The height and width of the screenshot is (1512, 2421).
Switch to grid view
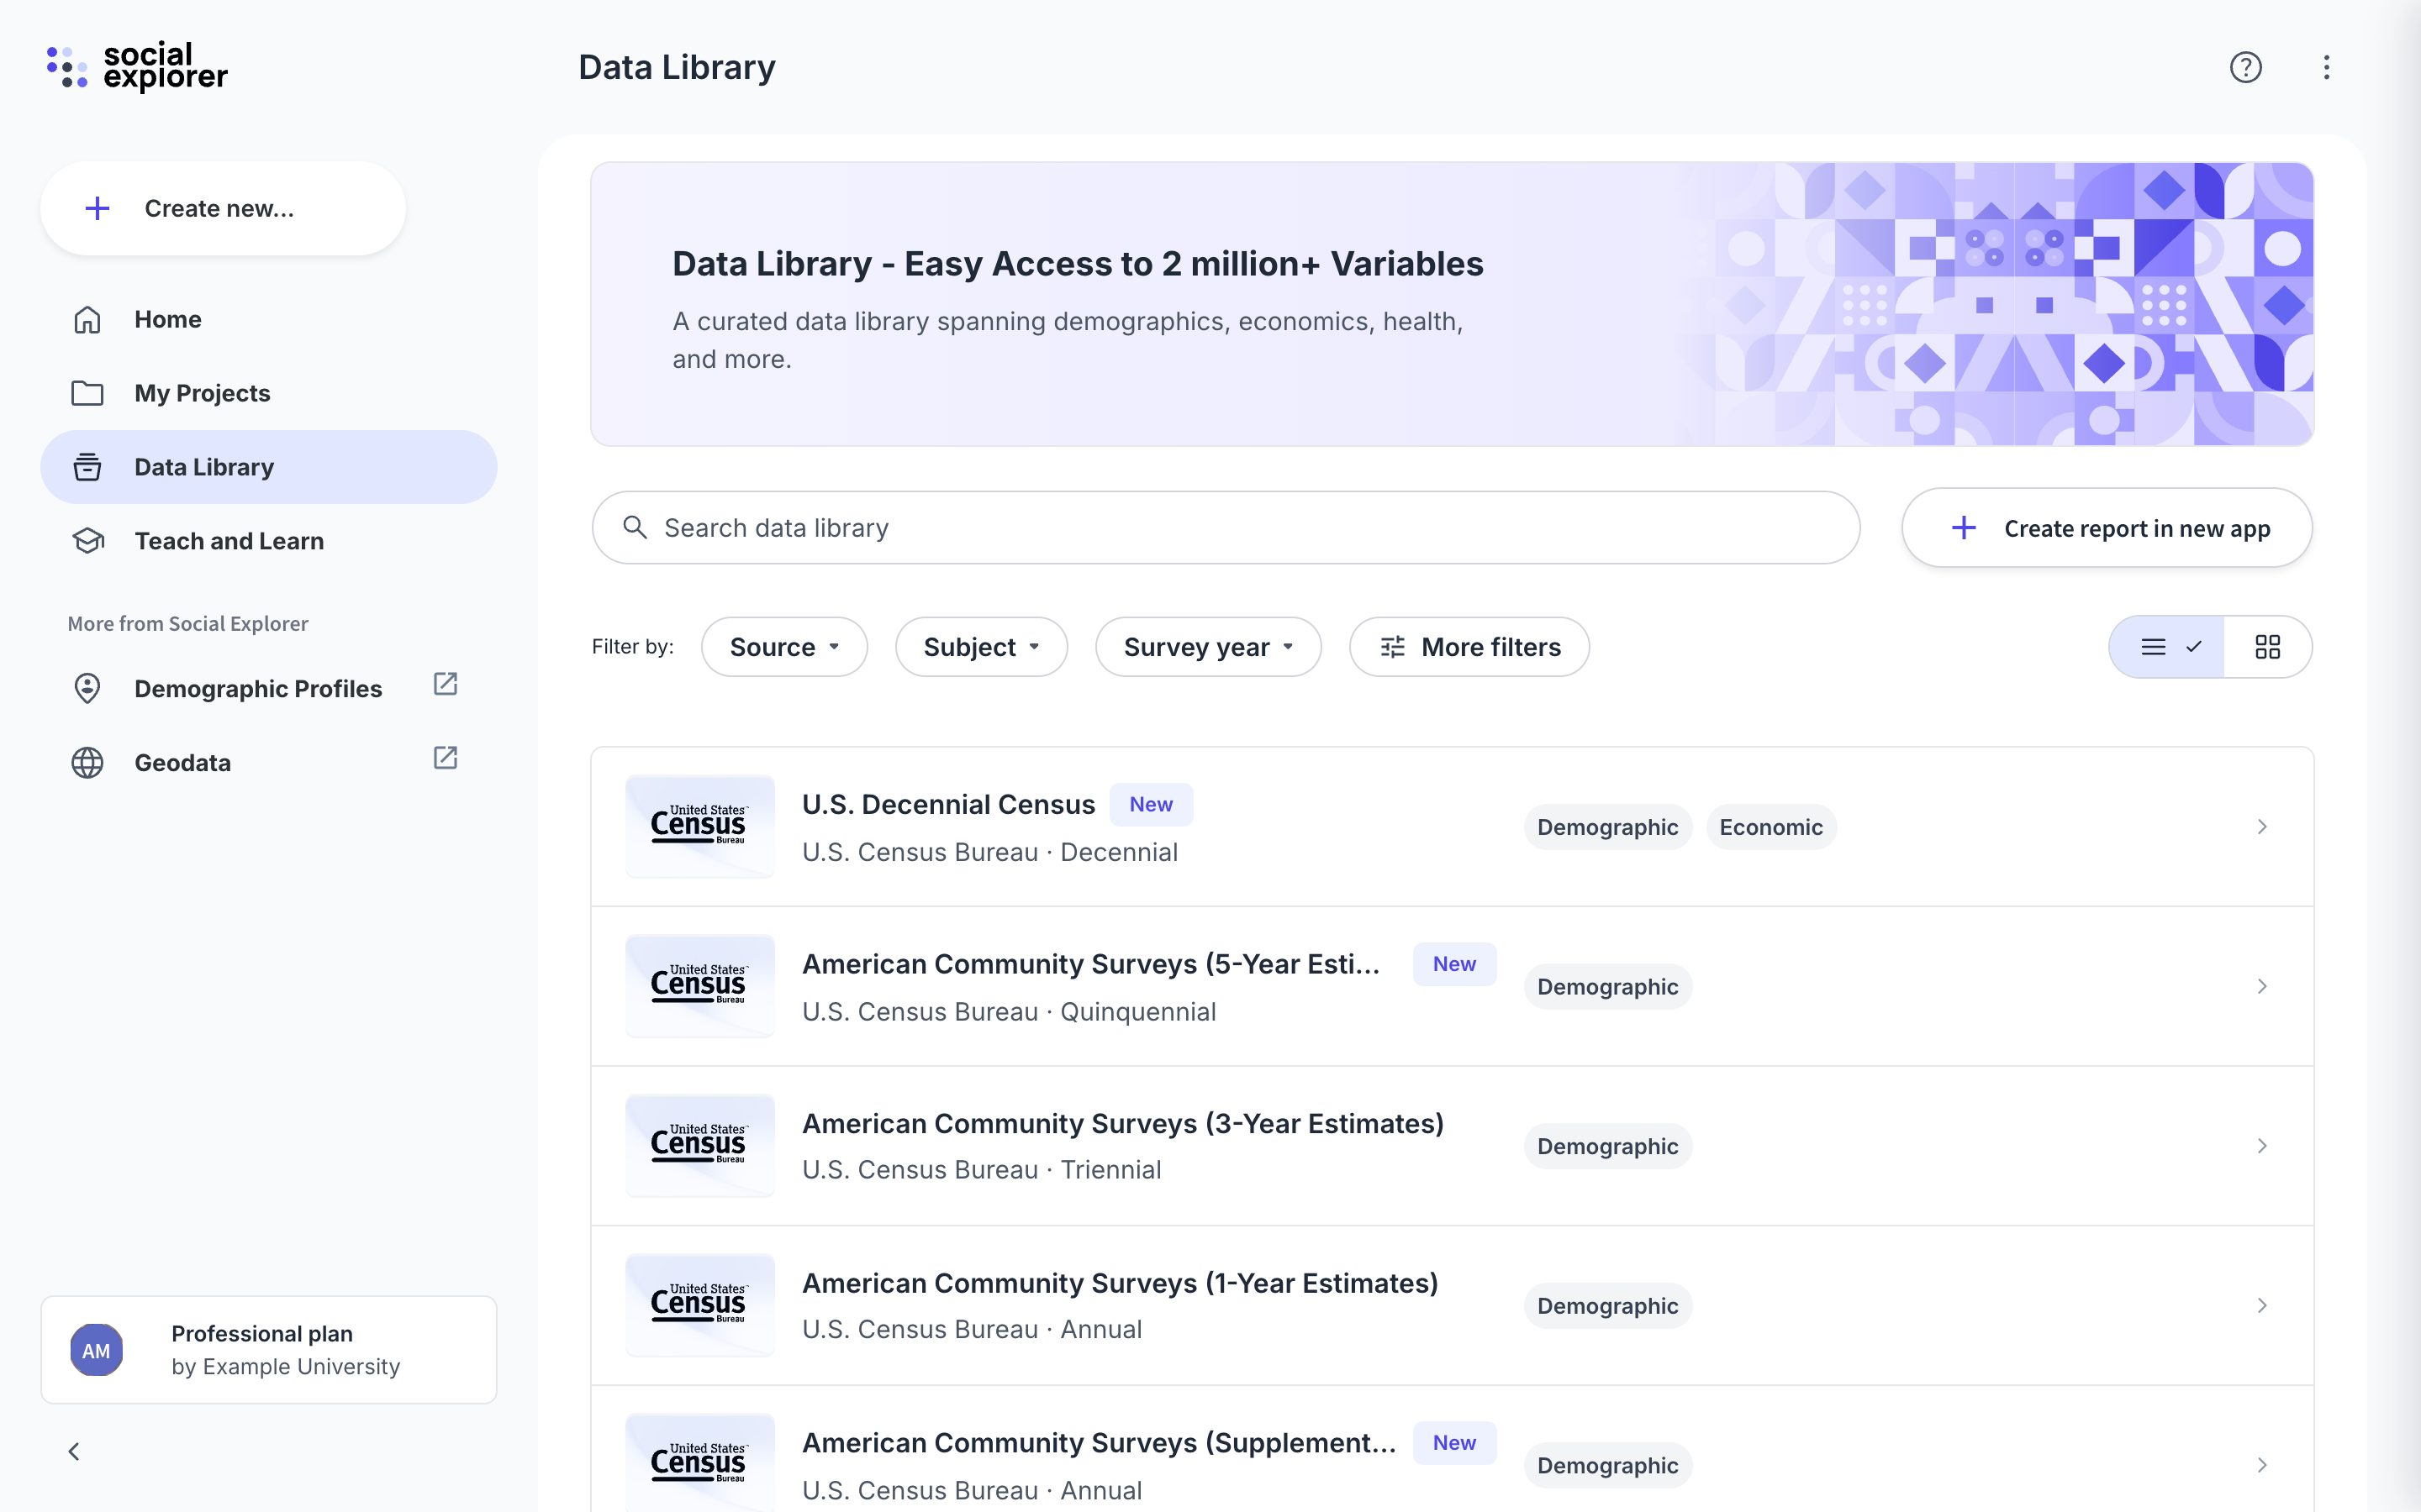[x=2268, y=647]
